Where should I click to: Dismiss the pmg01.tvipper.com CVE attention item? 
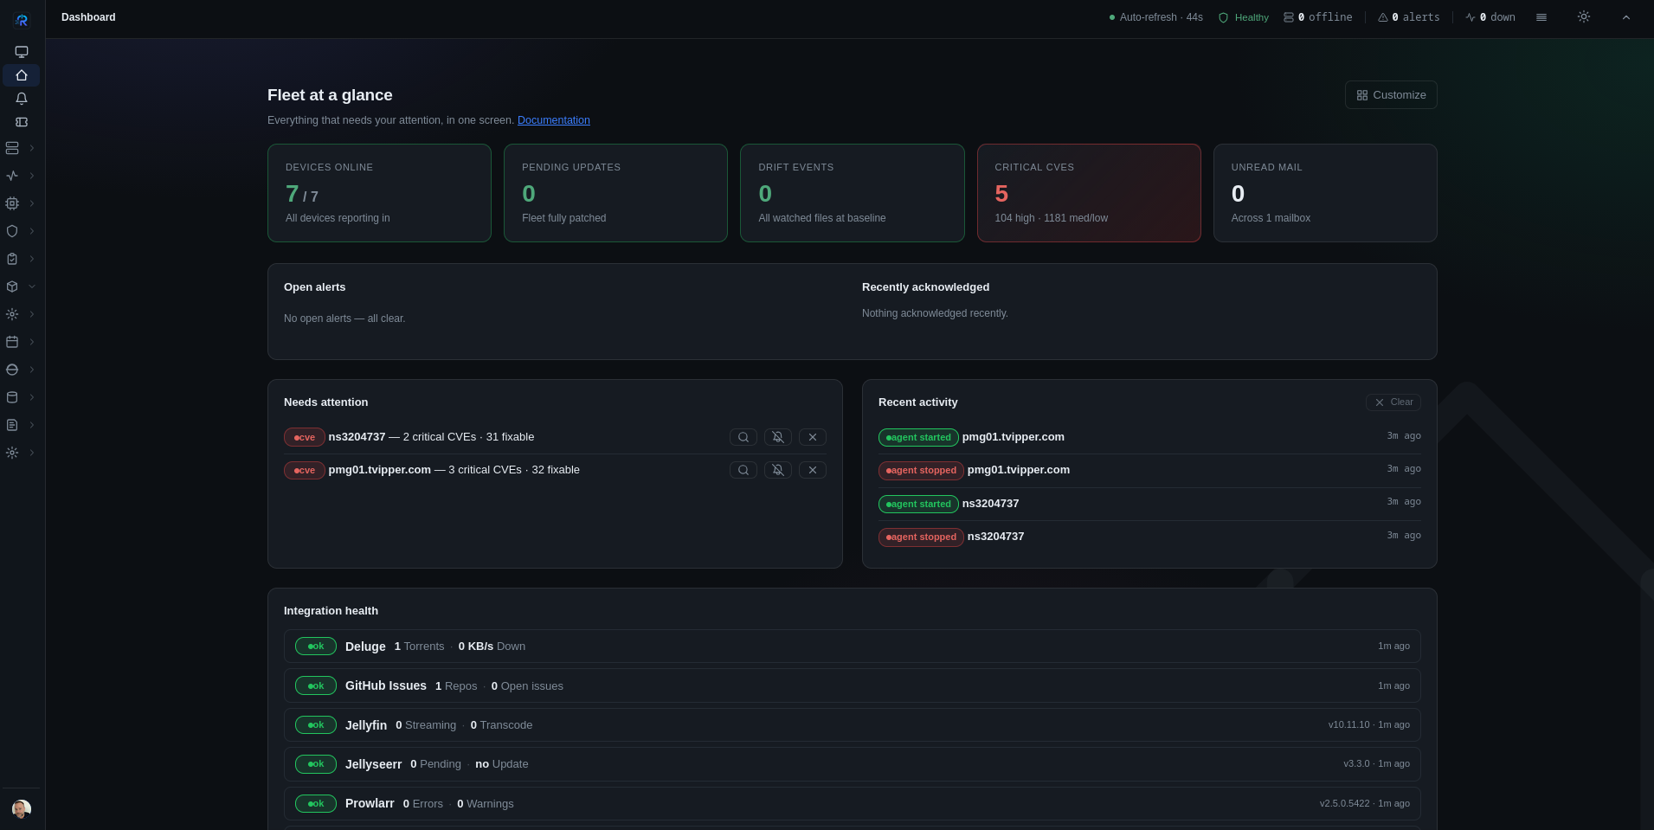[x=813, y=470]
